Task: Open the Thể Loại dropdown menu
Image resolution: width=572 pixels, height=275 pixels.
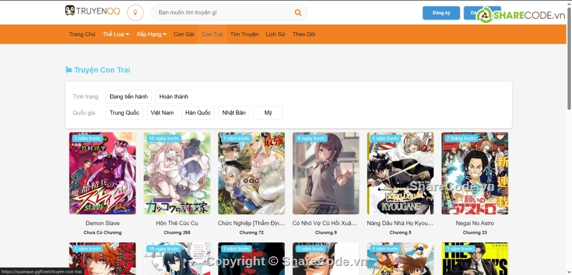Action: 116,34
